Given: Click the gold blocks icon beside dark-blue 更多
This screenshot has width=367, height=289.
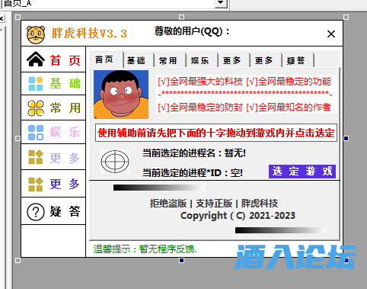Looking at the screenshot, I should click(36, 184).
